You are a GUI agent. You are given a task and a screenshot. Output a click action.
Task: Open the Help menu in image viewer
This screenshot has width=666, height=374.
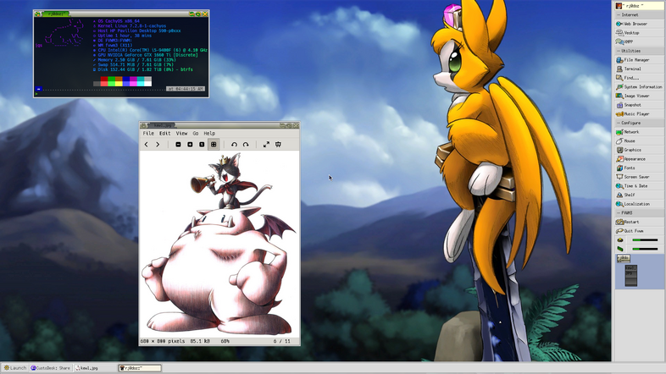click(x=209, y=133)
